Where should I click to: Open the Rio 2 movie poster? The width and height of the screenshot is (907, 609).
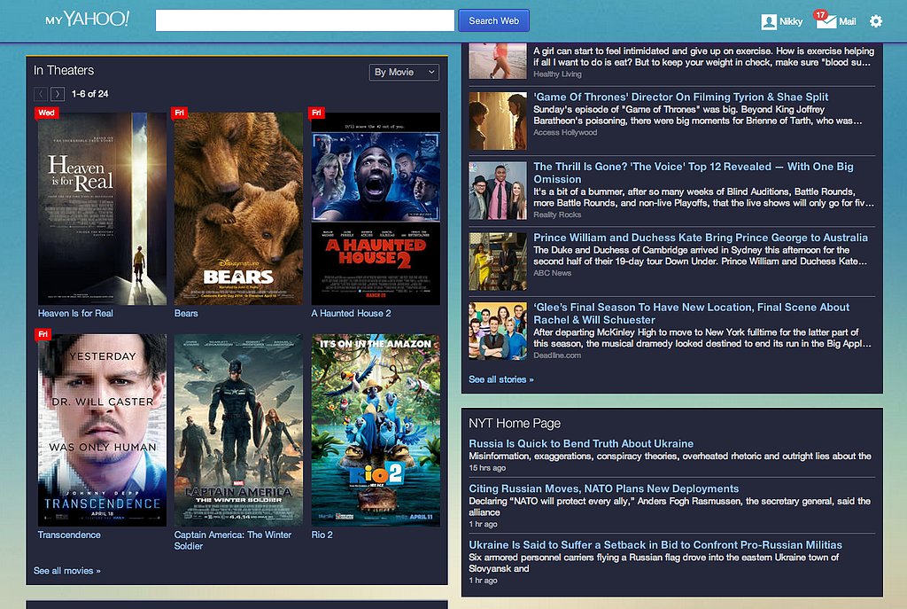(x=376, y=430)
